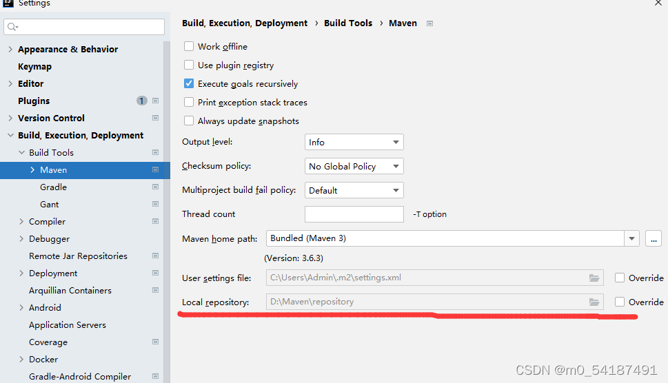Click project-level icon beside Gant
The image size is (668, 383).
click(x=156, y=205)
